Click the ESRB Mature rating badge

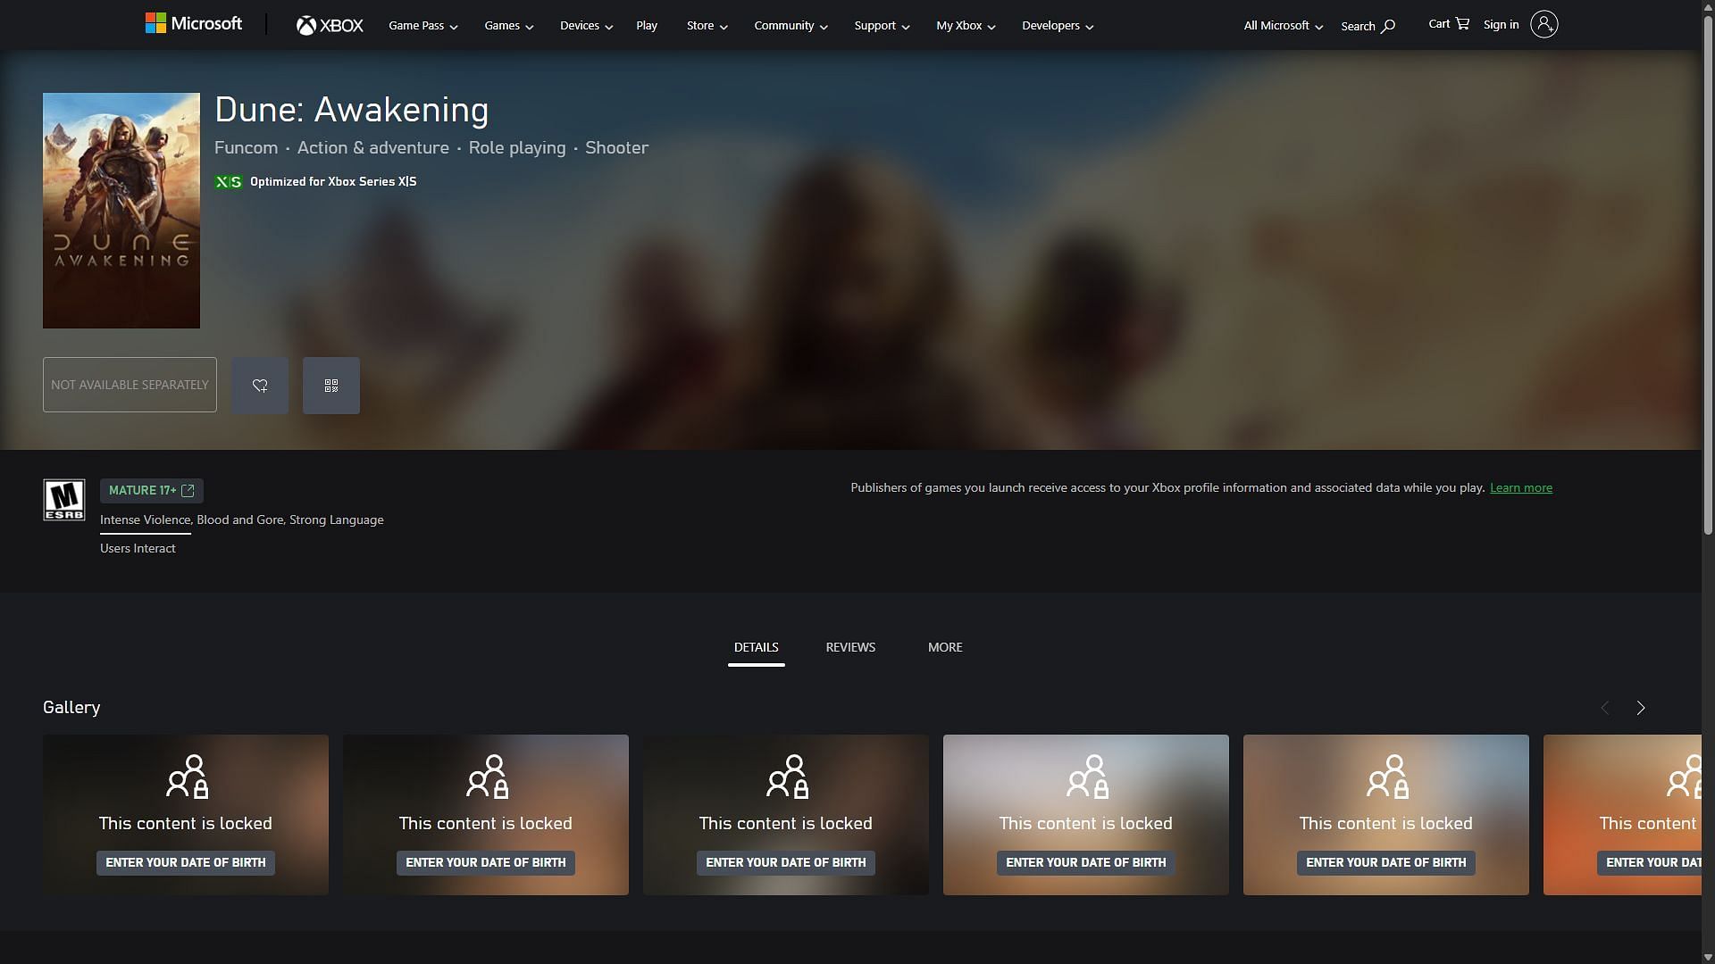(64, 500)
